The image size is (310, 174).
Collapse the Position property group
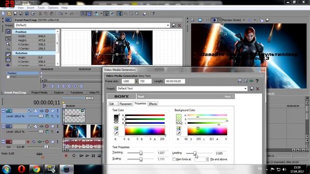[14, 32]
